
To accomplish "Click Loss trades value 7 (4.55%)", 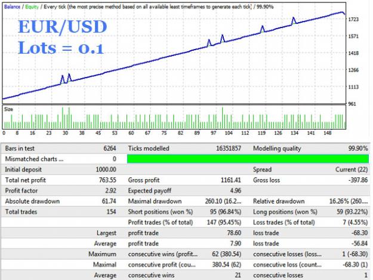I will [355, 223].
